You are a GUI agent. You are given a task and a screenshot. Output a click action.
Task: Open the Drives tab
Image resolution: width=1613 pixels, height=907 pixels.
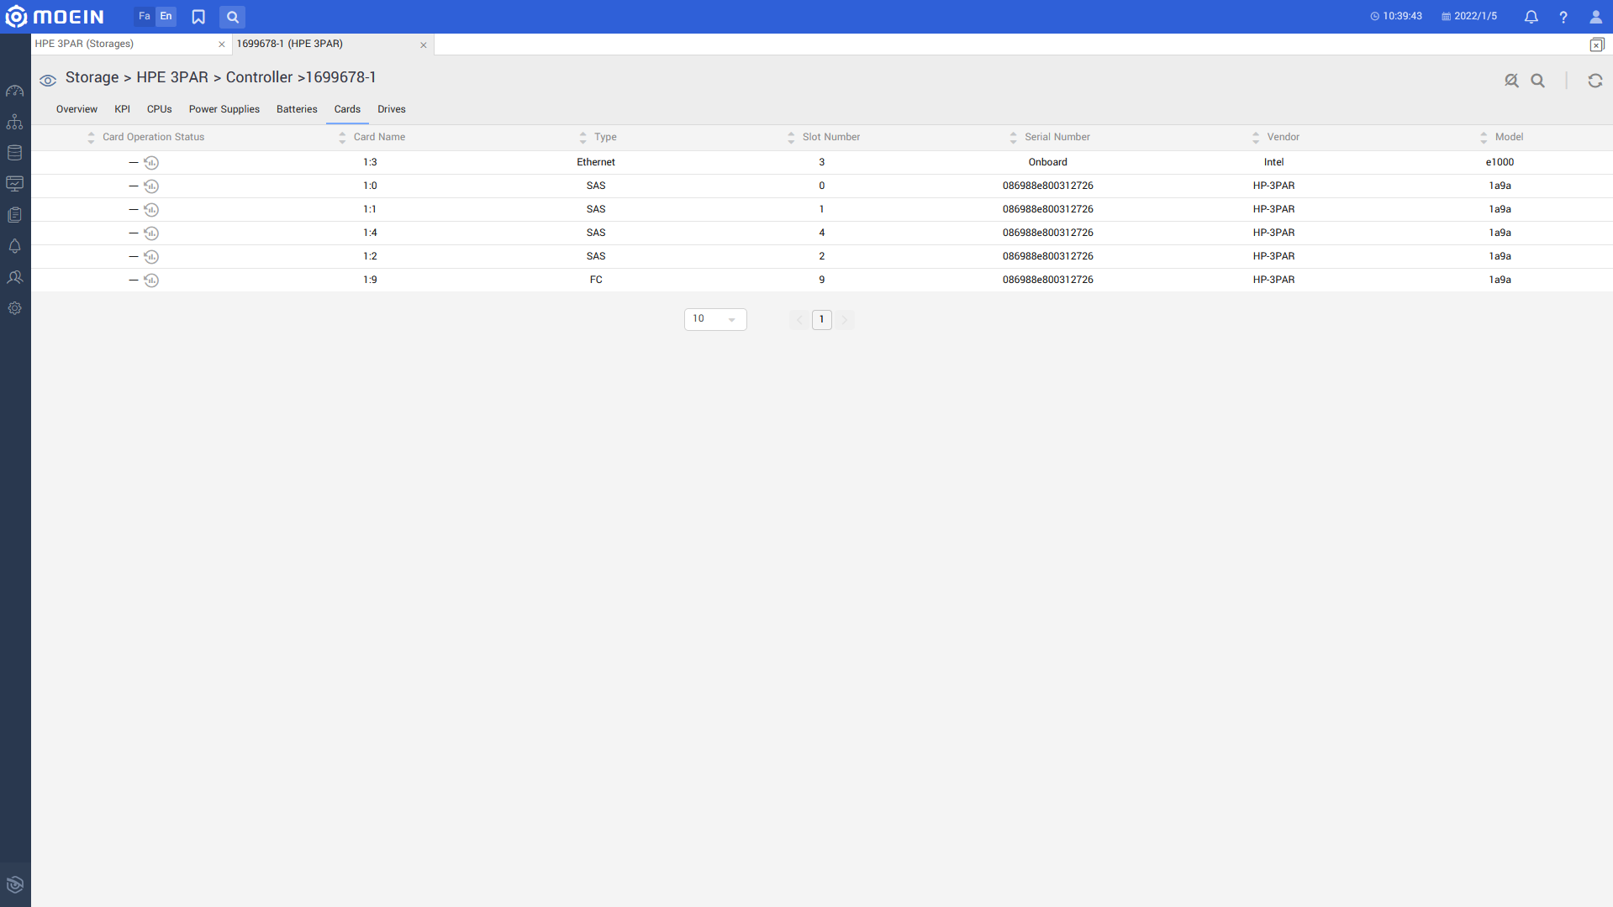click(x=392, y=109)
